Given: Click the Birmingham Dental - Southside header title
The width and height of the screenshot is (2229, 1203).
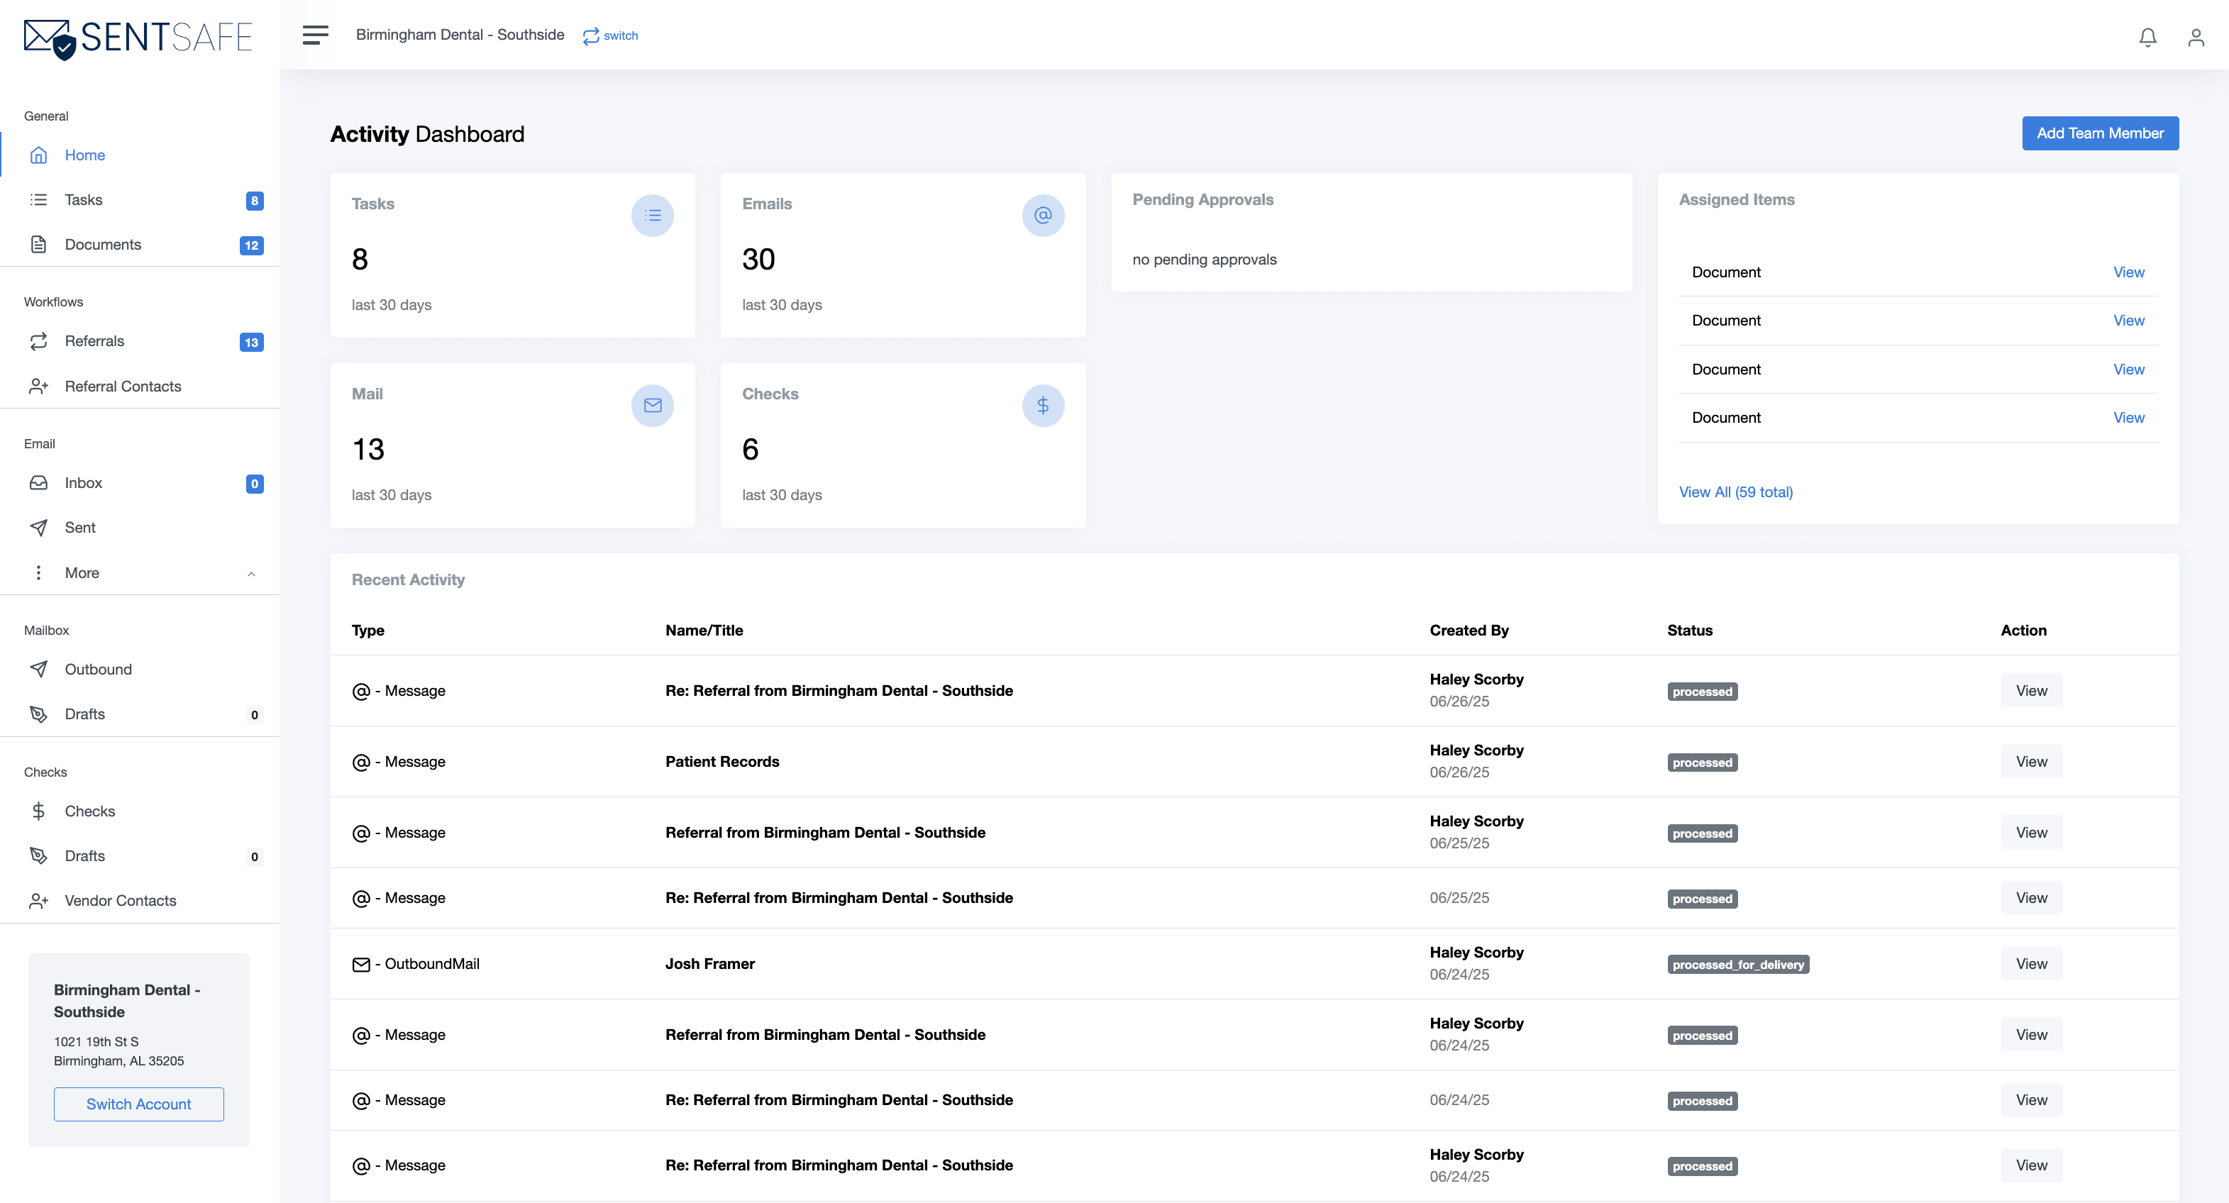Looking at the screenshot, I should coord(460,35).
